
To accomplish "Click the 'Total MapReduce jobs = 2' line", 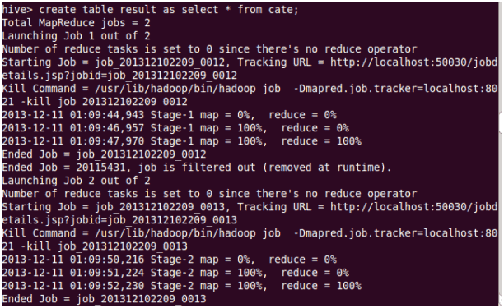I will (x=76, y=23).
